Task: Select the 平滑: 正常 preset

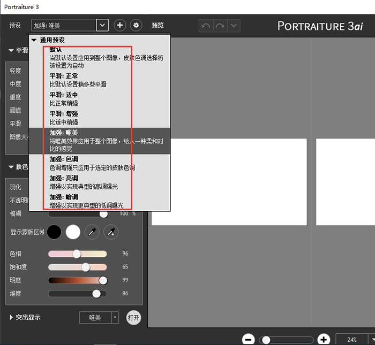Action: pyautogui.click(x=100, y=80)
